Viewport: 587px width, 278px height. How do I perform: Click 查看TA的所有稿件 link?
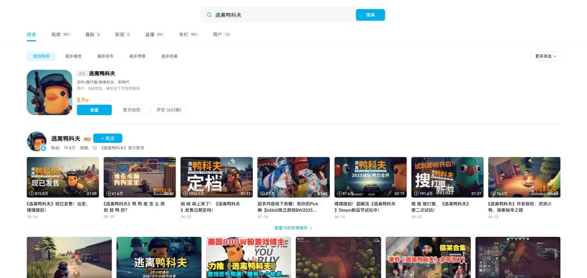[291, 228]
